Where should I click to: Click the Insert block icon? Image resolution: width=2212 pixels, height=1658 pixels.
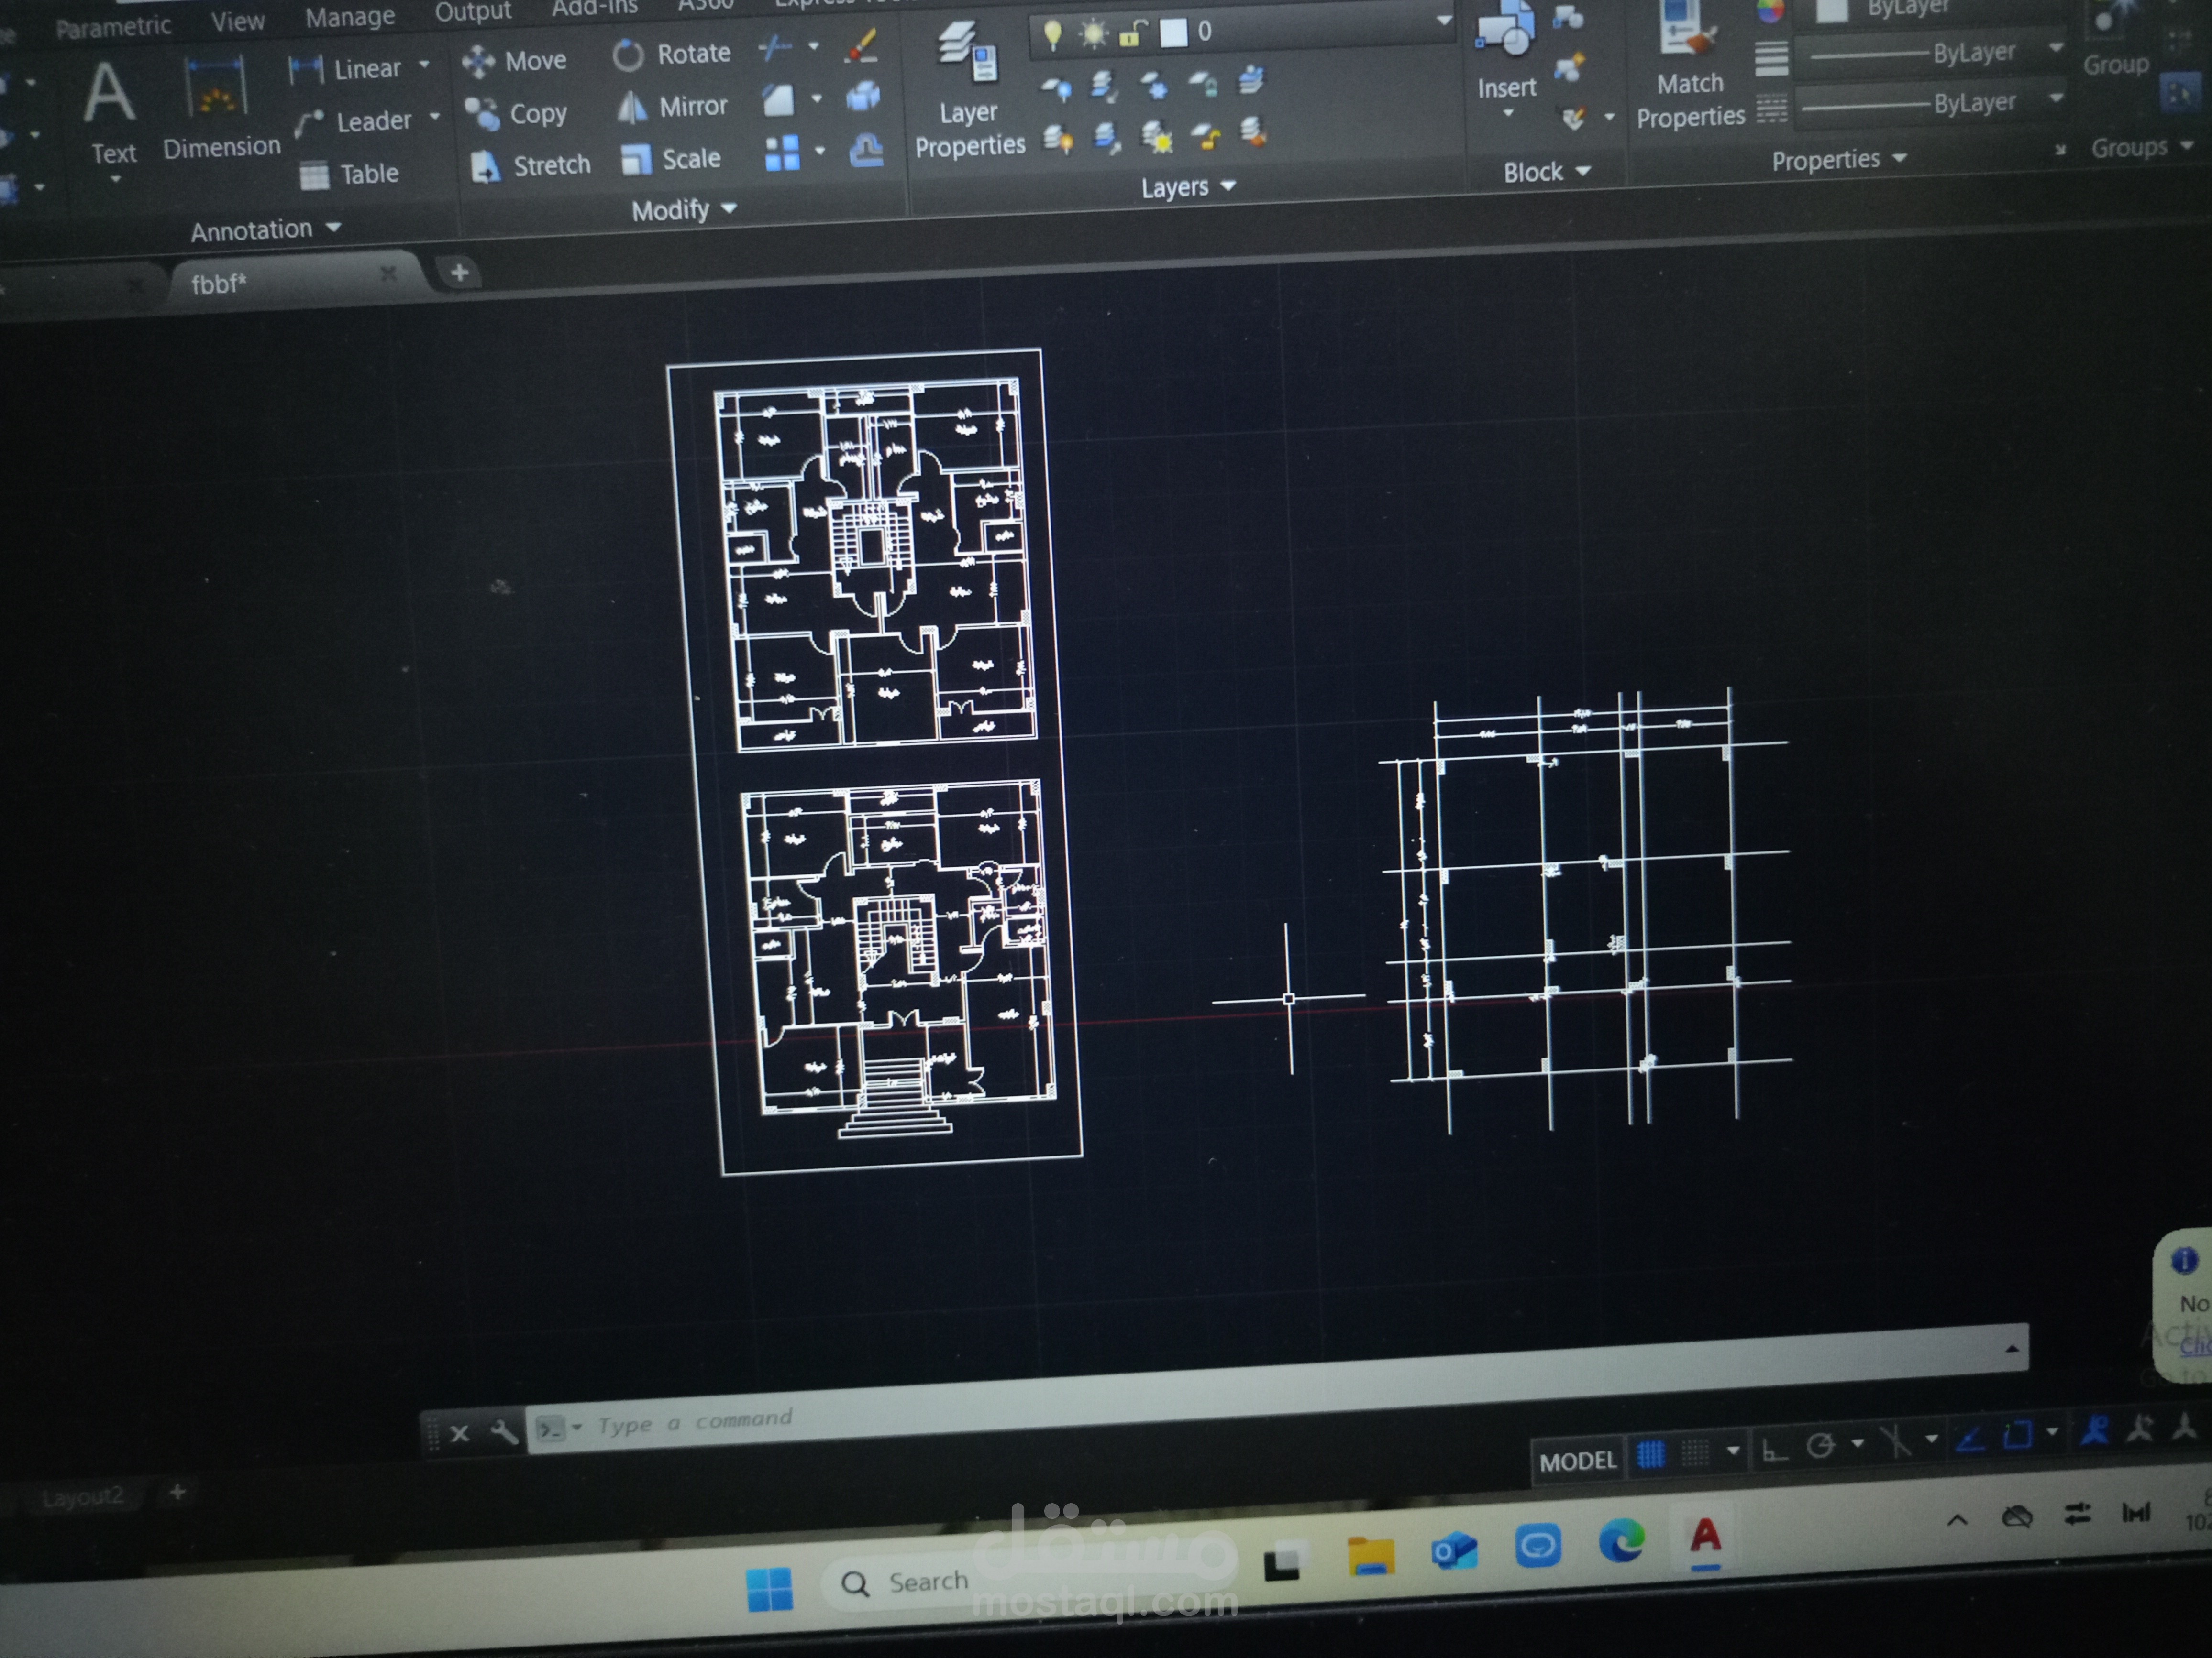coord(1506,28)
